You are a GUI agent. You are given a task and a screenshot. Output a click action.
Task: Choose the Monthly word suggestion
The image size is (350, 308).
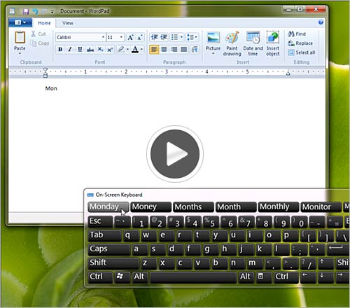point(279,207)
